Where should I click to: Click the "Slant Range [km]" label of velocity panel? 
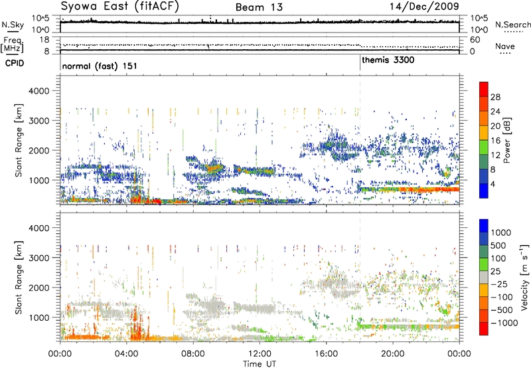click(x=19, y=278)
